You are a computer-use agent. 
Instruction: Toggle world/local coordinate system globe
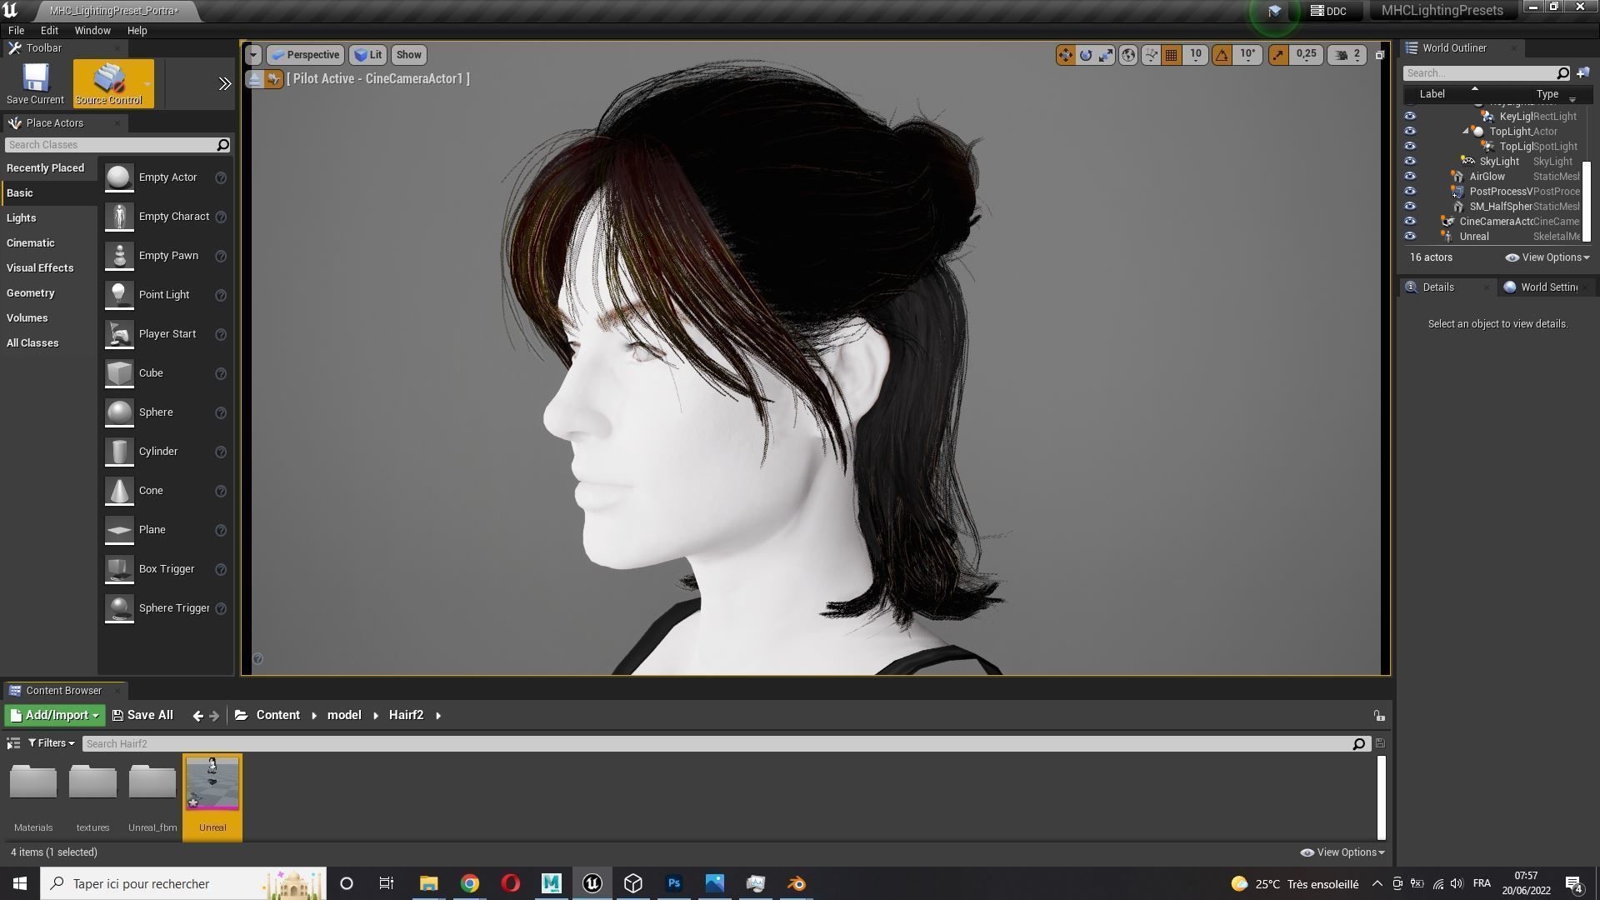click(x=1128, y=55)
